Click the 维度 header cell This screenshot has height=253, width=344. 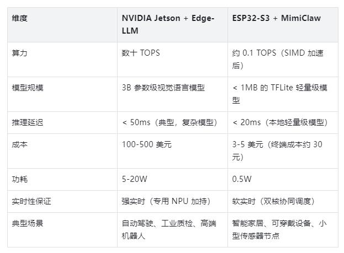point(20,18)
